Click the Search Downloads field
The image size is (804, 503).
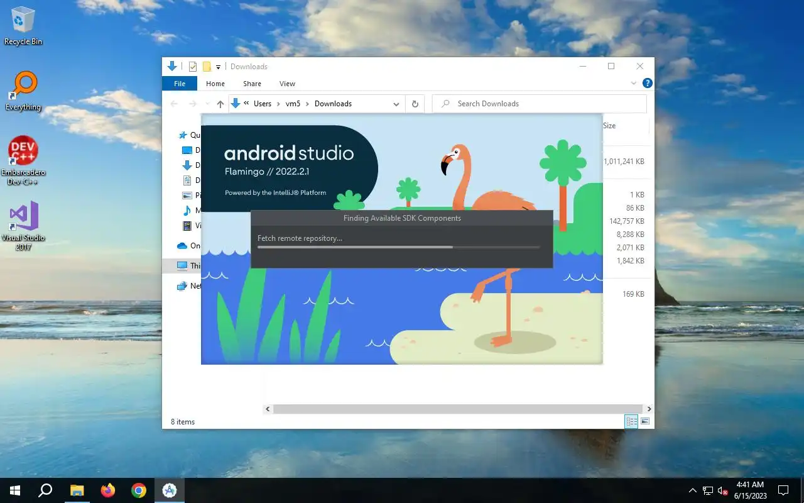pyautogui.click(x=540, y=104)
